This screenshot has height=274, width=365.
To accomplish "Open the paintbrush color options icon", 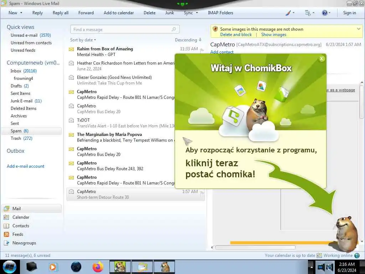I will [x=288, y=13].
